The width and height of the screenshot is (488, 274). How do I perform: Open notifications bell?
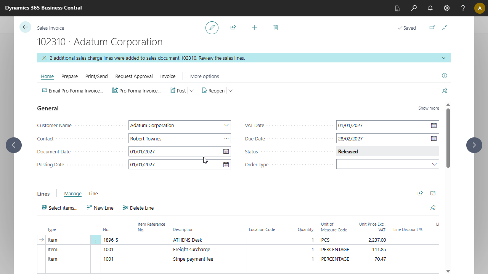pos(430,8)
